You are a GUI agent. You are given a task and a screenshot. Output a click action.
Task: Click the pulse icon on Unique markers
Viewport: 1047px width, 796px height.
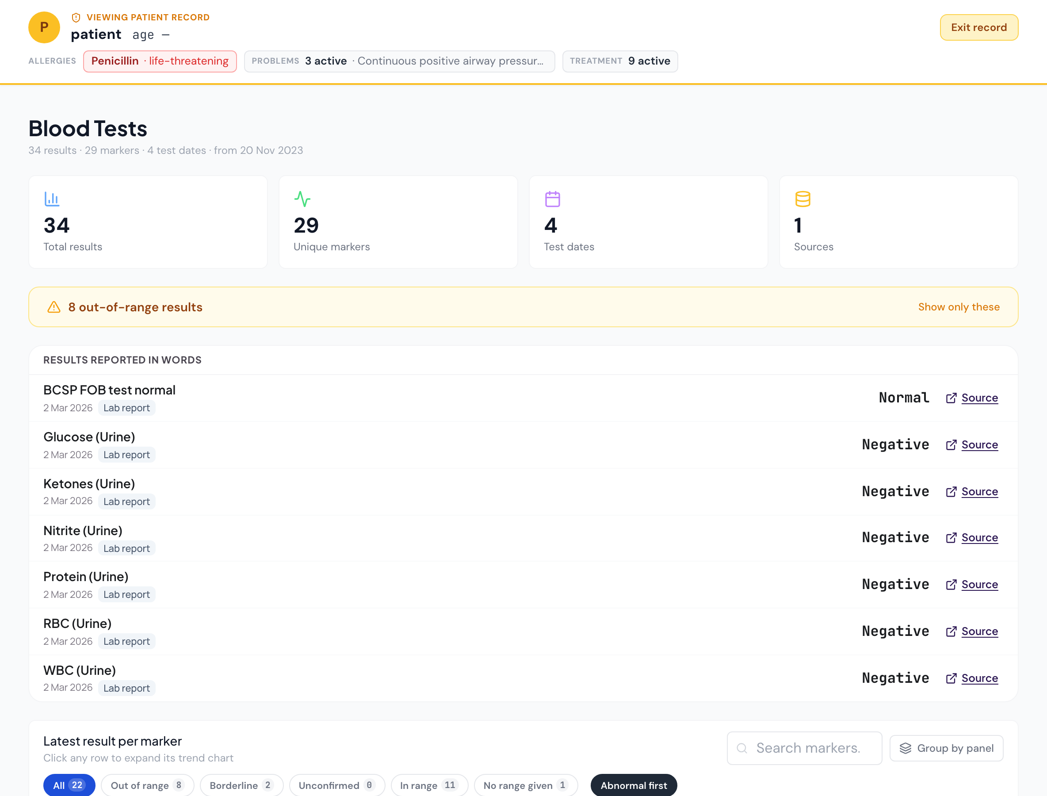(x=302, y=199)
